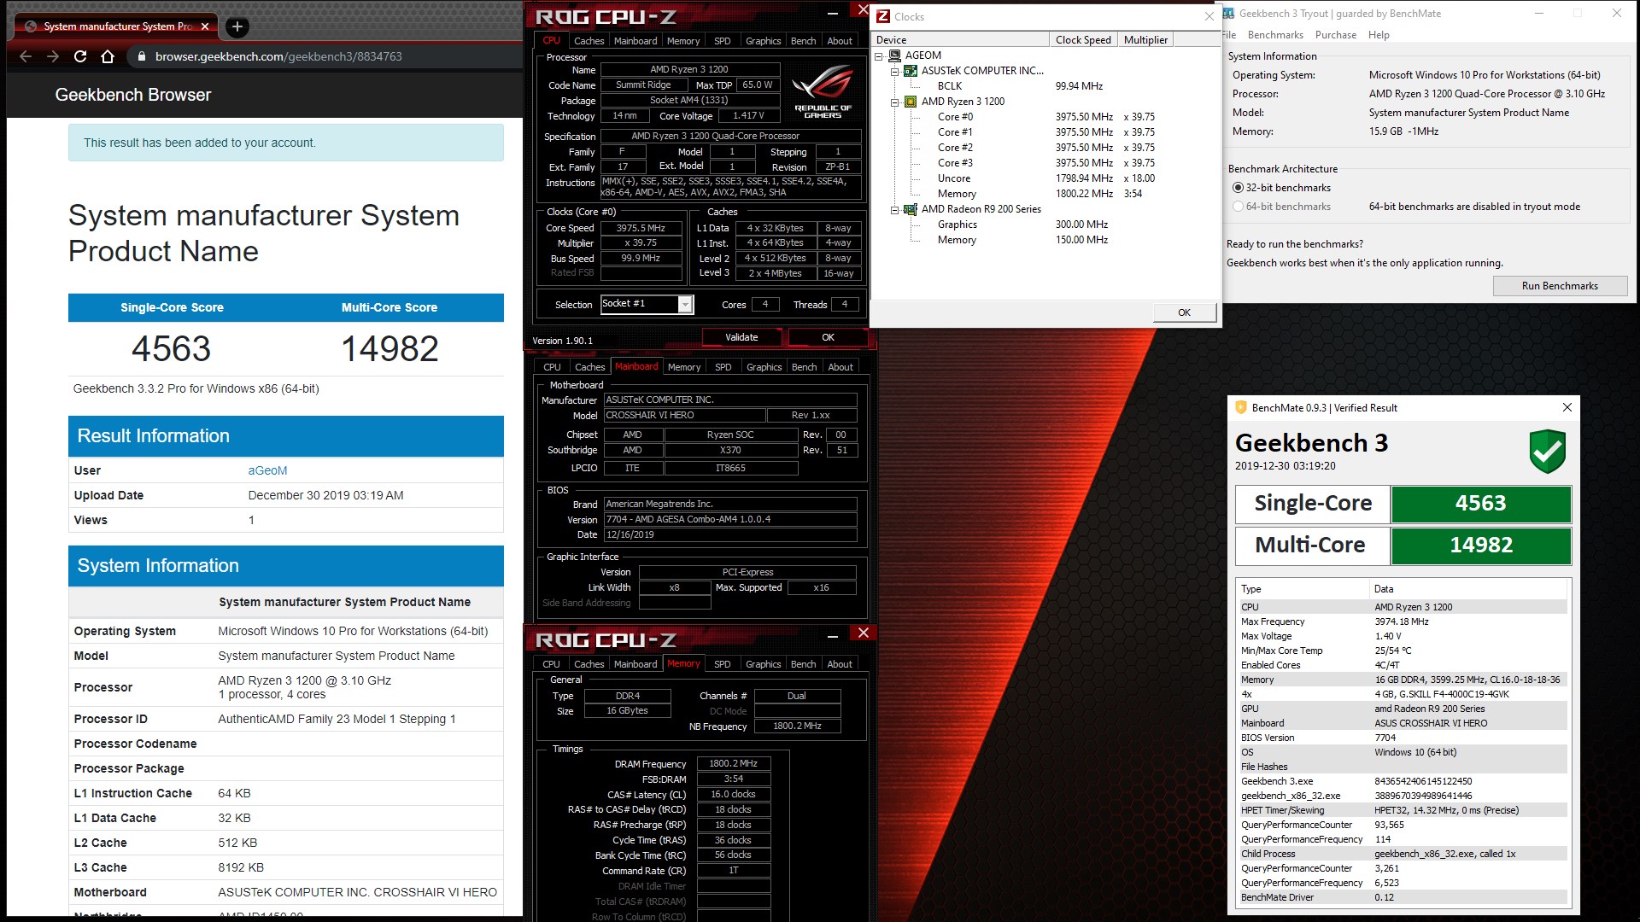Viewport: 1640px width, 922px height.
Task: Collapse the AGEOM tree node
Action: click(x=879, y=56)
